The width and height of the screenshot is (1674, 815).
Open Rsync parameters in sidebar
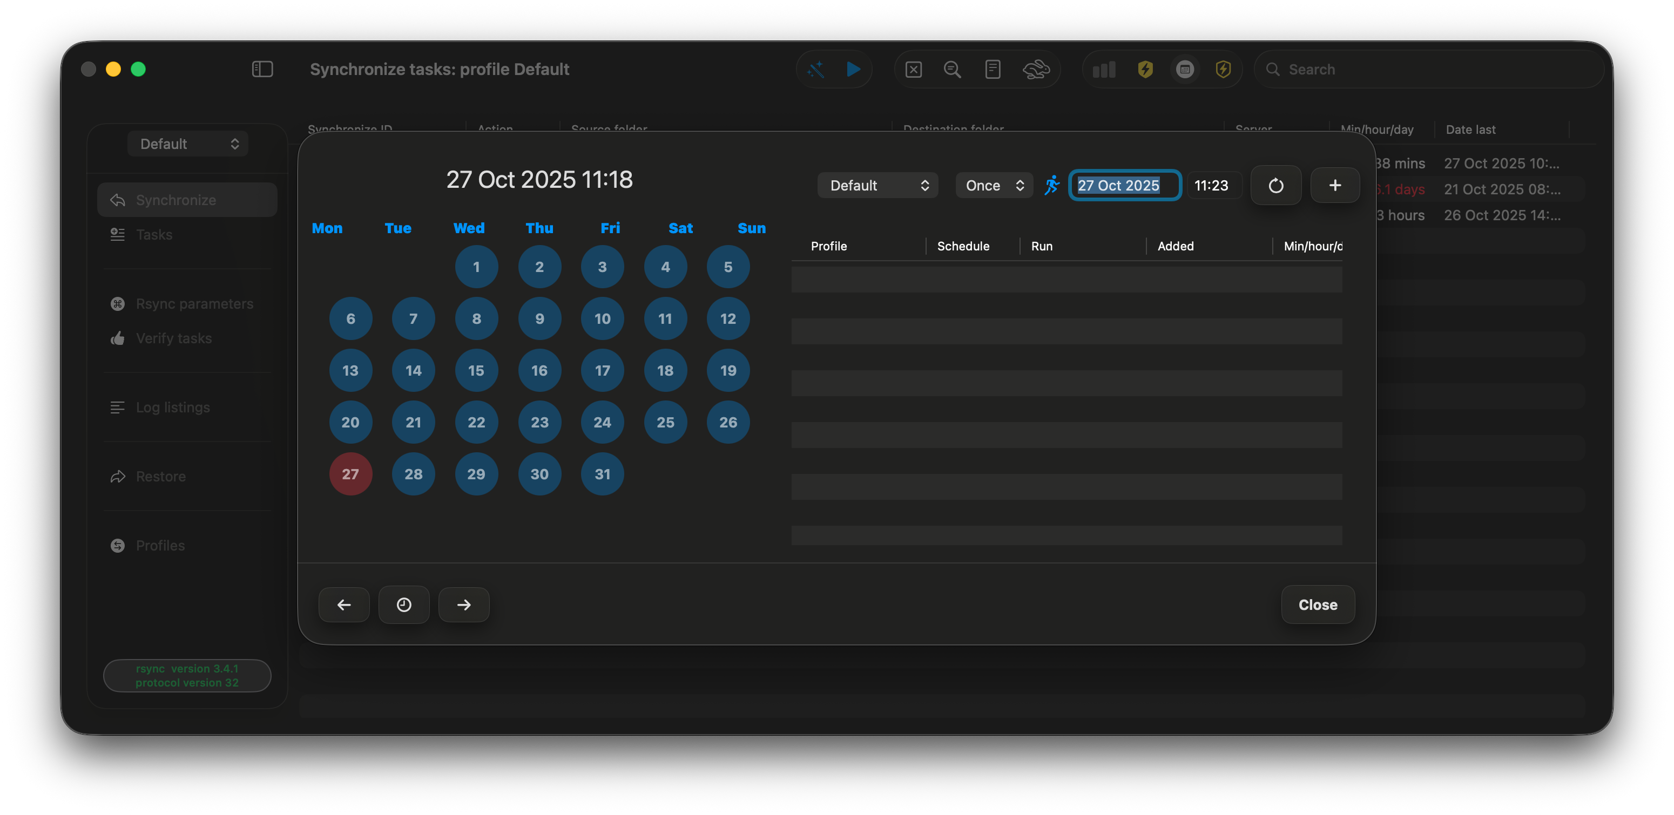coord(194,303)
